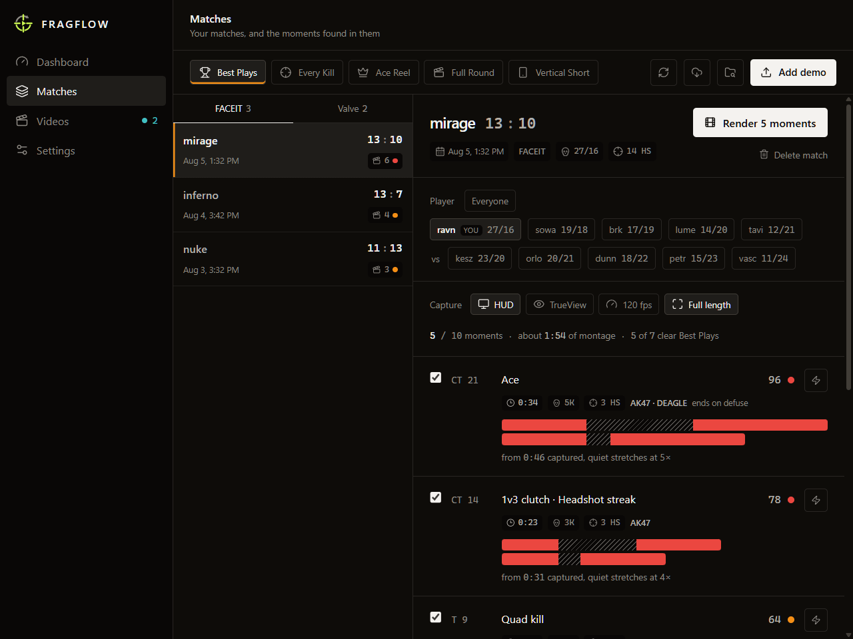Select opponent petr 15/23
Viewport: 853px width, 639px height.
click(x=694, y=258)
